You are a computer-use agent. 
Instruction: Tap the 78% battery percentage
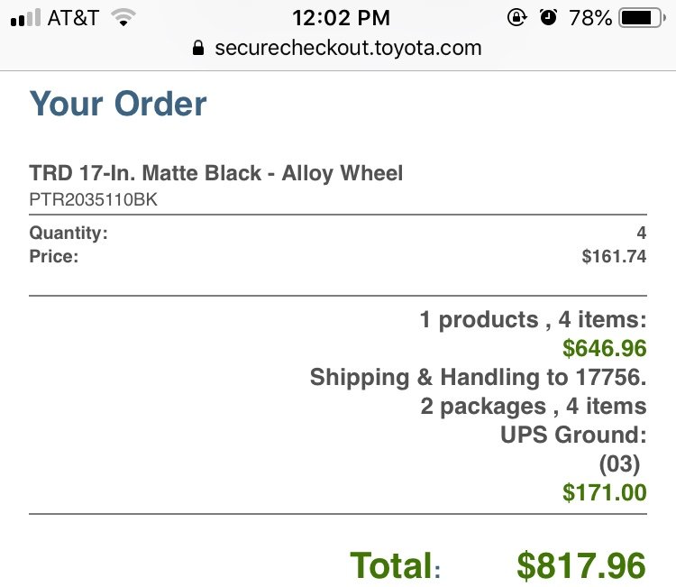590,18
